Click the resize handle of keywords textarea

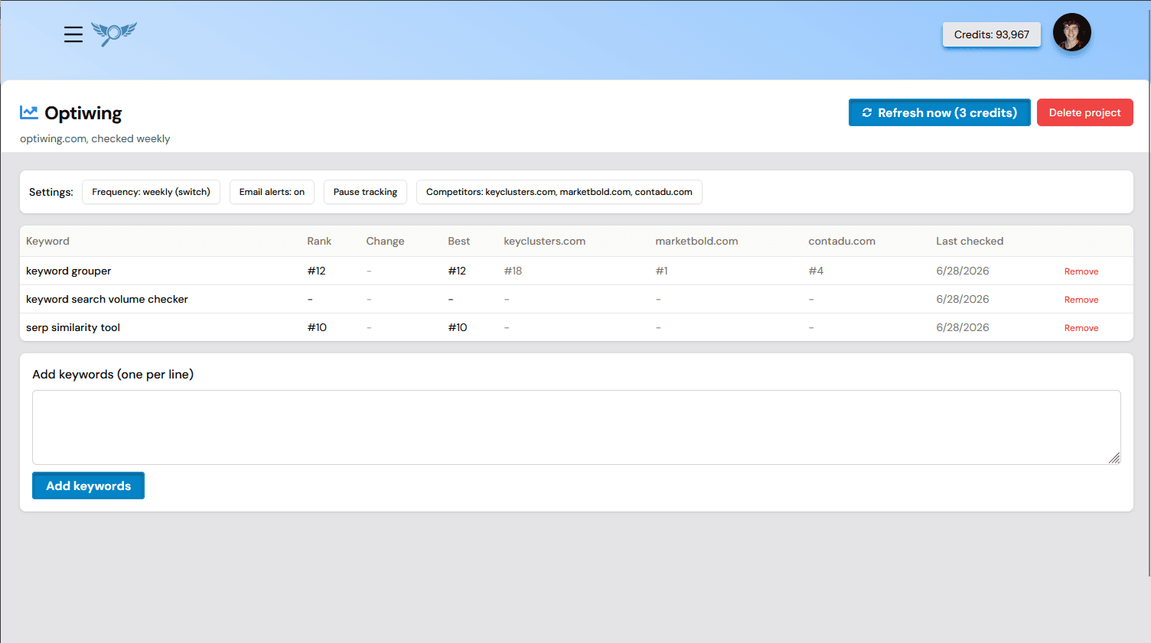1114,458
